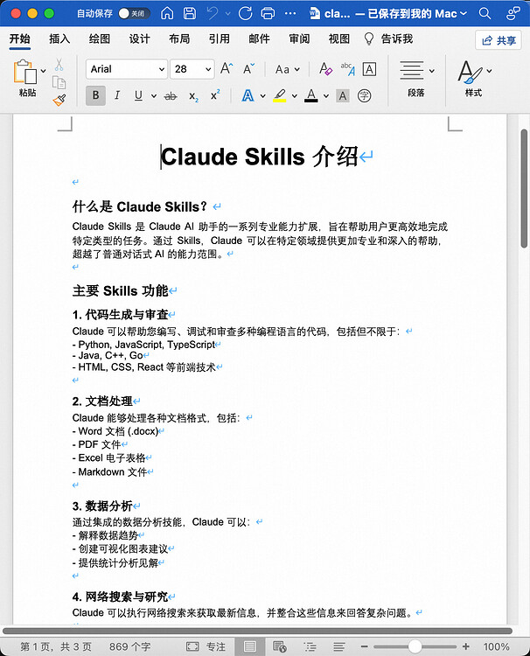The height and width of the screenshot is (656, 530).
Task: Clear all formatting with eraser A
Action: (326, 68)
